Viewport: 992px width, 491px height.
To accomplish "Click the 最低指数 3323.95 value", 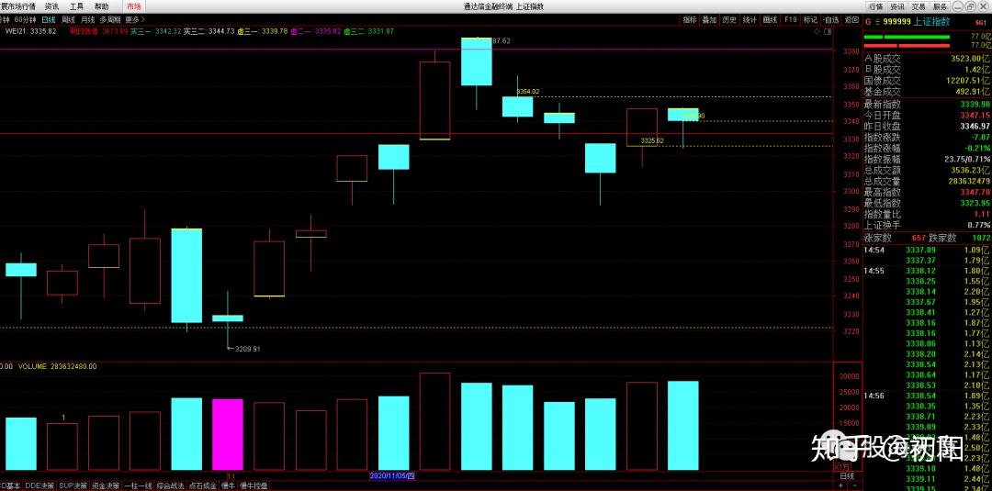I will [x=975, y=204].
